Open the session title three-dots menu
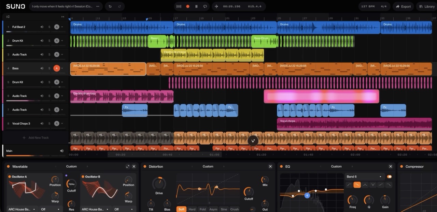437x212 pixels. coord(98,6)
